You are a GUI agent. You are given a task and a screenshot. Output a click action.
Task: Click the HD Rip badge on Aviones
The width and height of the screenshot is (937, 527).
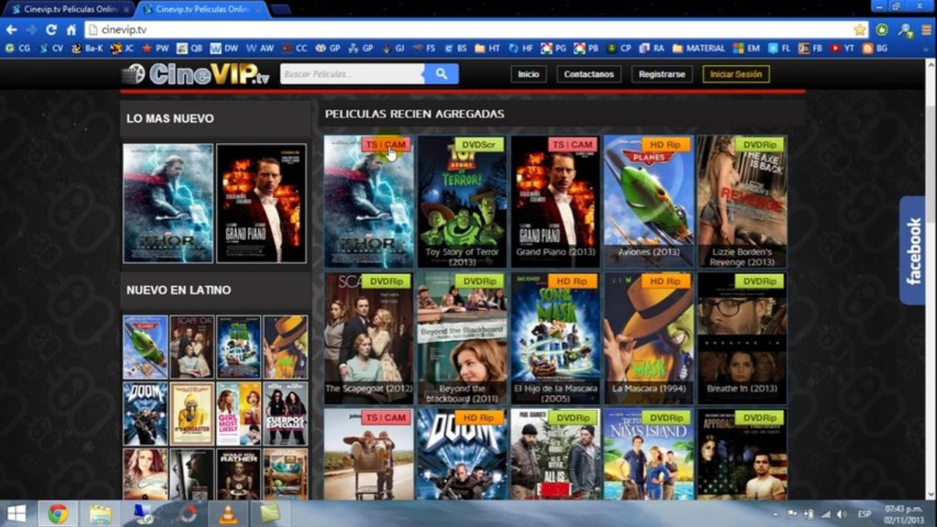point(665,145)
